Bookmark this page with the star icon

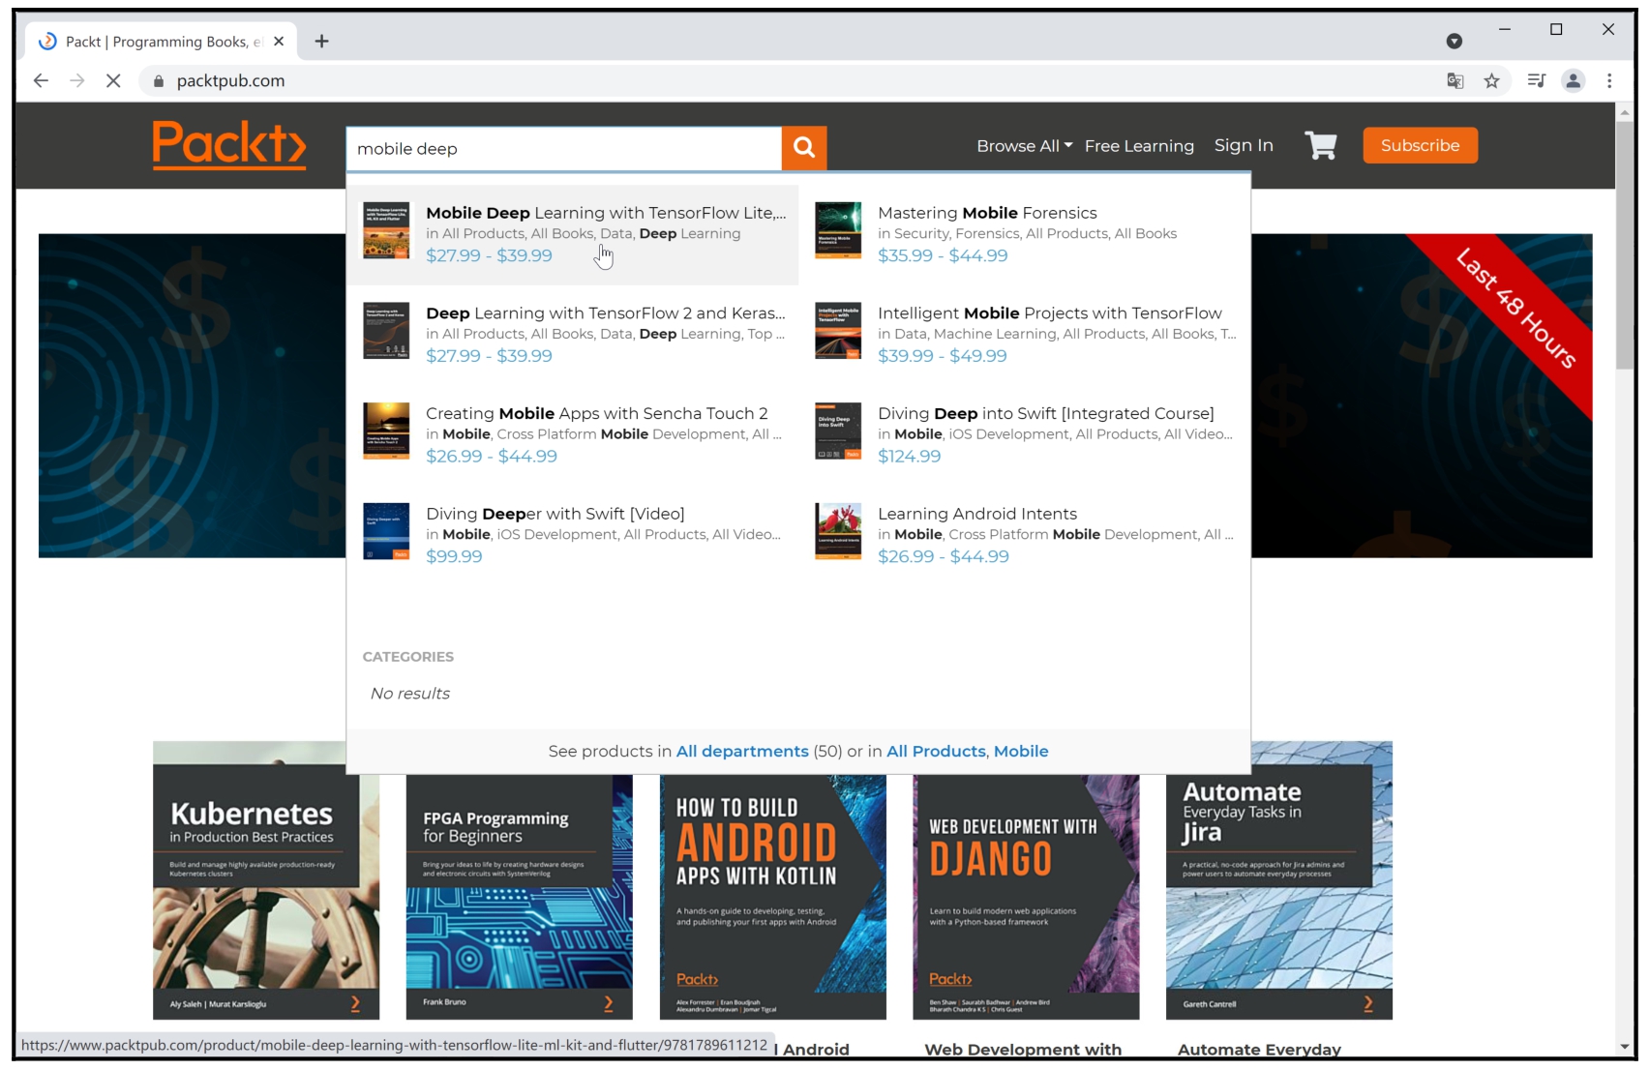point(1491,81)
